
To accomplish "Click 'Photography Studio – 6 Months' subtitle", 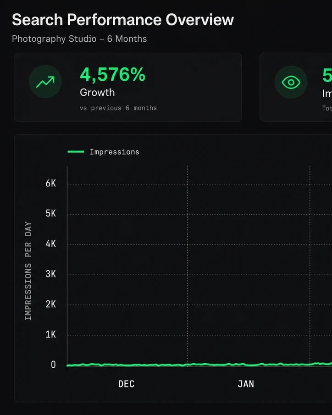I will coord(79,39).
